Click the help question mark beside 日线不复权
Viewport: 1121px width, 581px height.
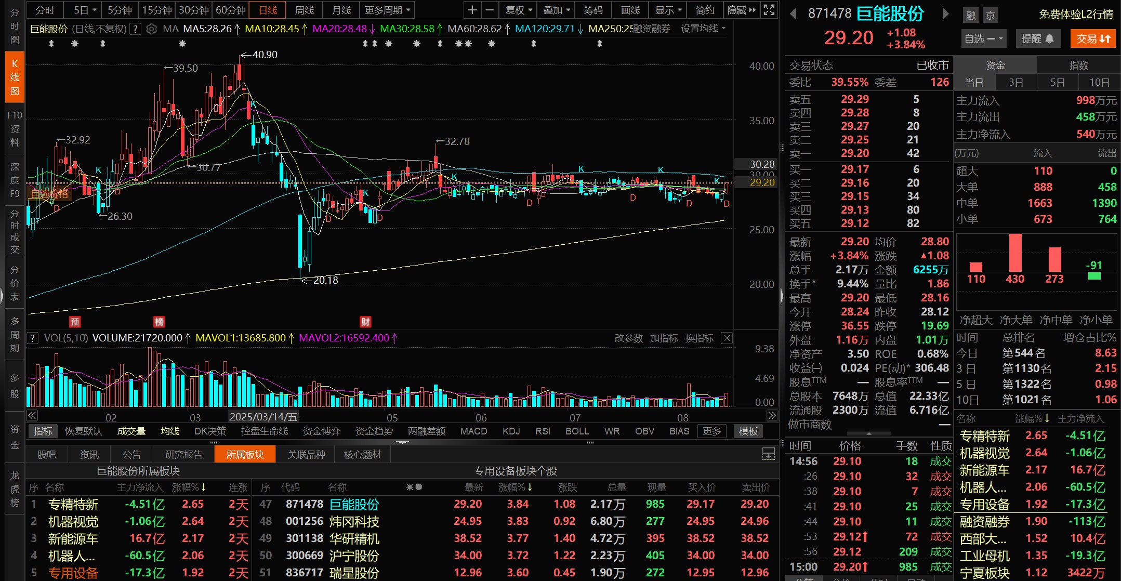[x=135, y=29]
